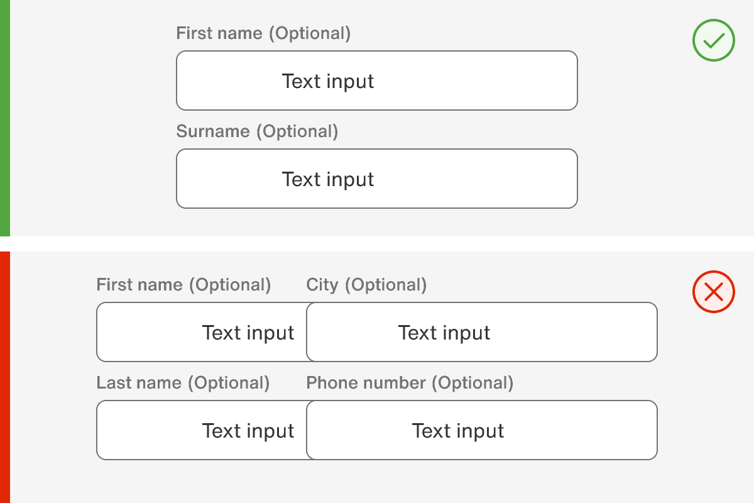Click into the Surname text input
The width and height of the screenshot is (754, 503).
coord(376,179)
